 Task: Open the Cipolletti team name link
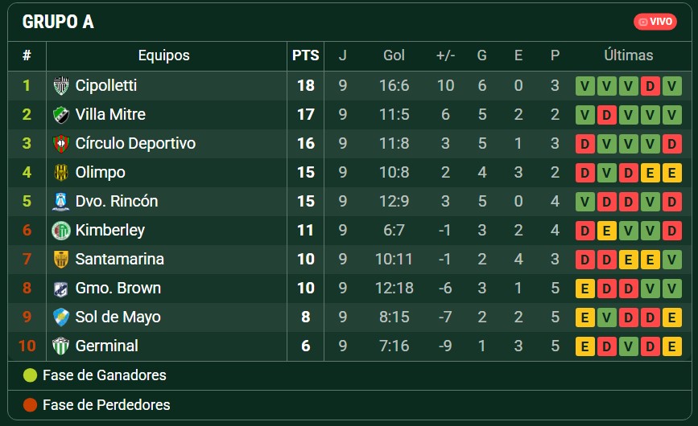pos(106,85)
